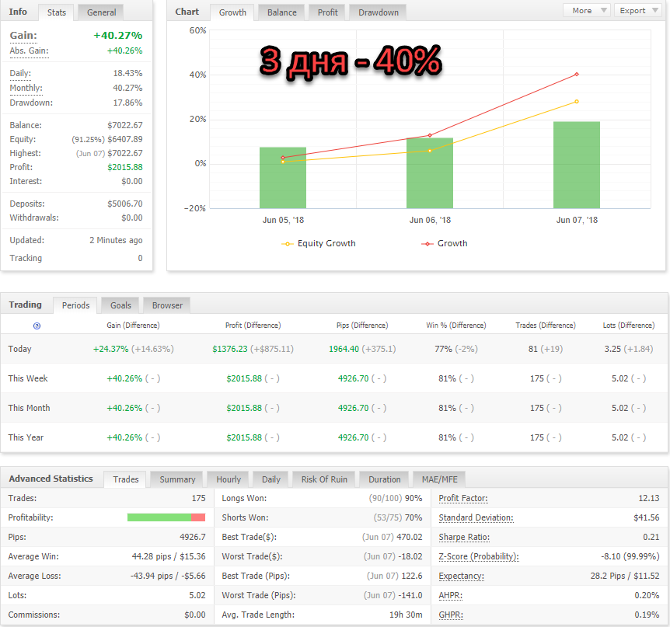
Task: Click the 12.13 Profit Factor value
Action: coord(649,499)
